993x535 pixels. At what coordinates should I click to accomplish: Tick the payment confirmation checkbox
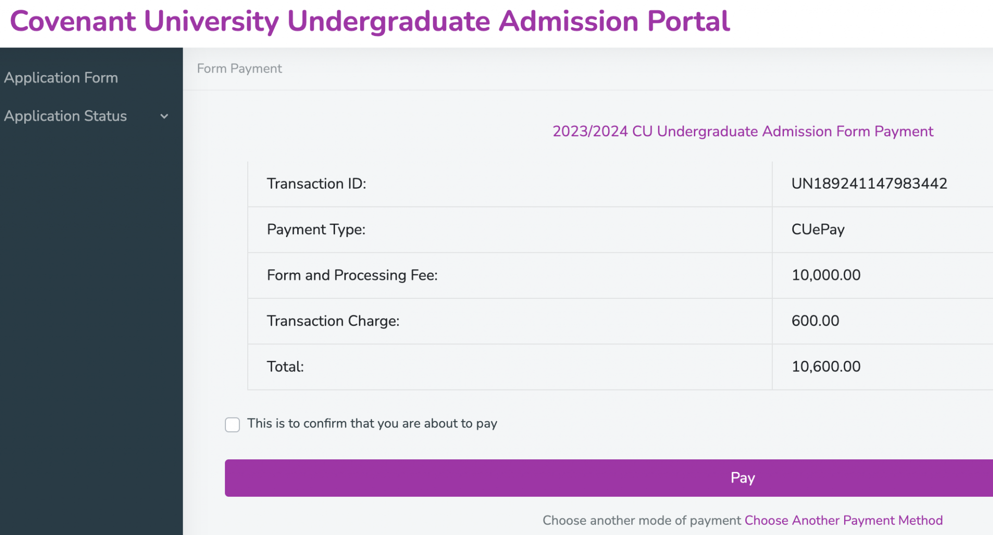[232, 424]
